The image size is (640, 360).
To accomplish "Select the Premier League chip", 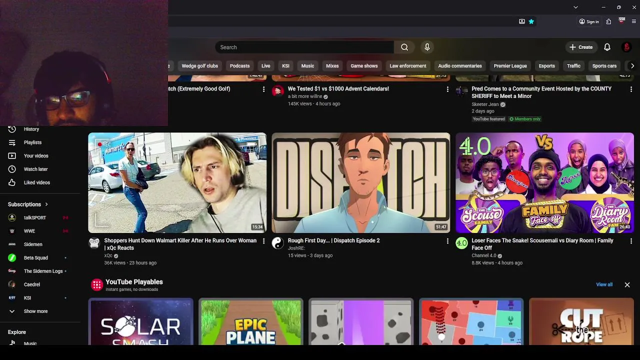I will point(510,66).
